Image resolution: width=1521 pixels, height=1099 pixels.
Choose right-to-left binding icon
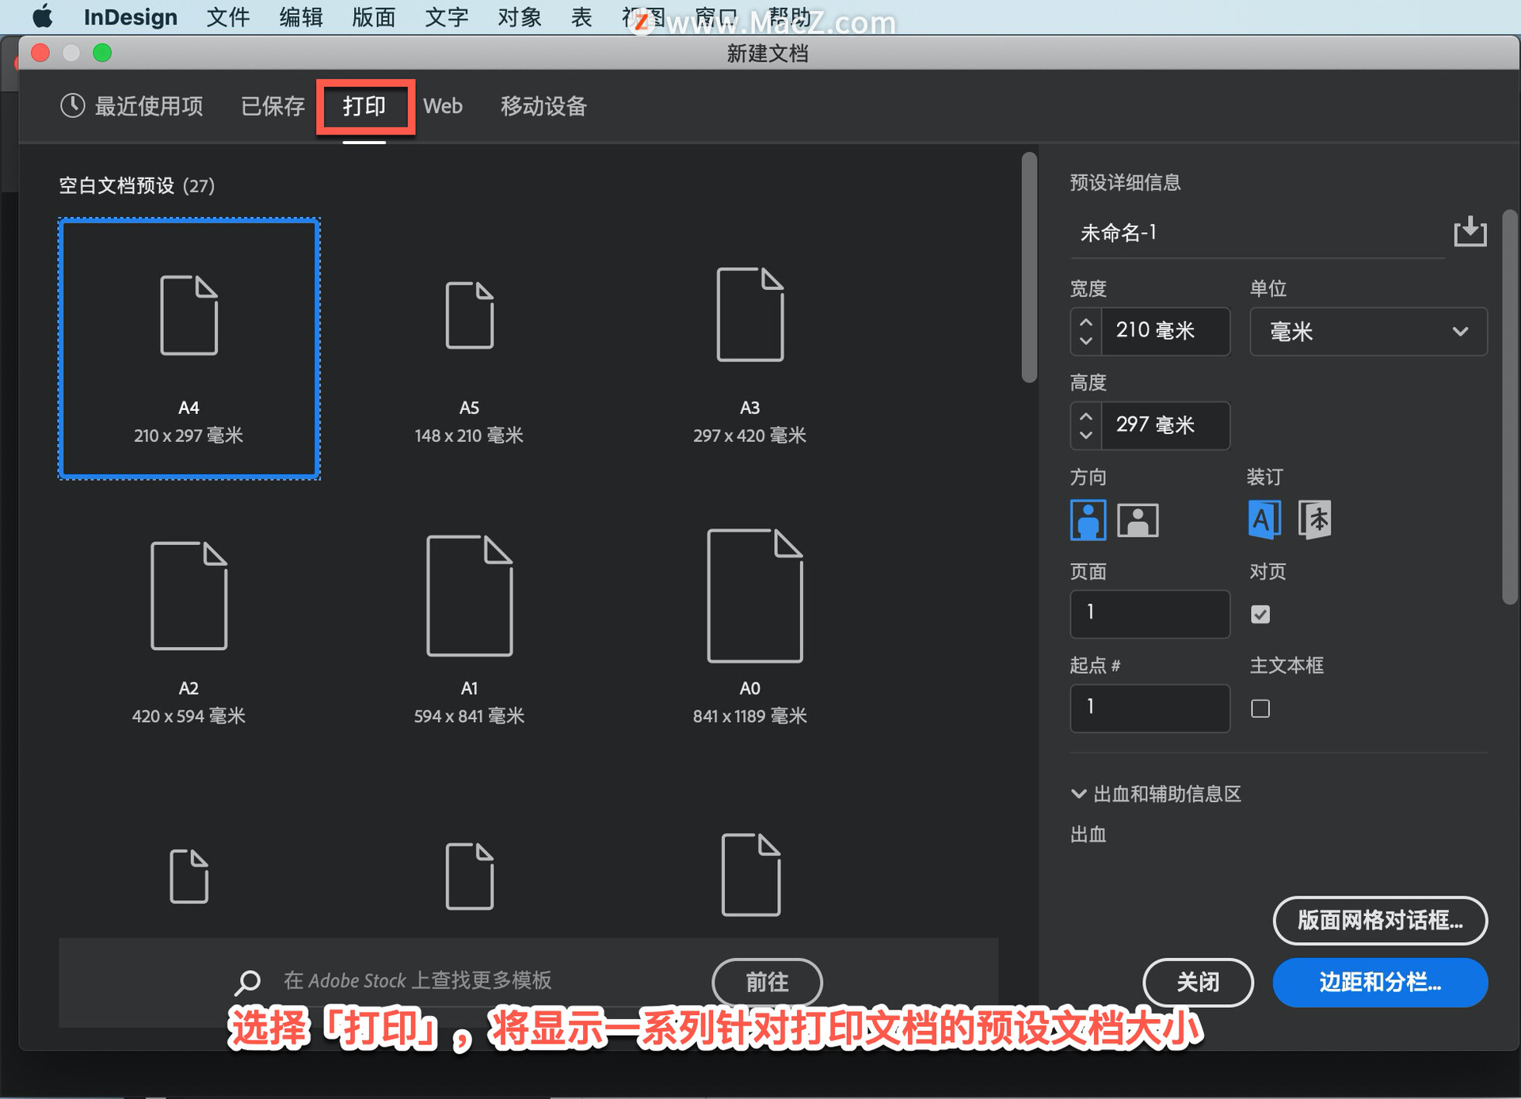(x=1315, y=520)
